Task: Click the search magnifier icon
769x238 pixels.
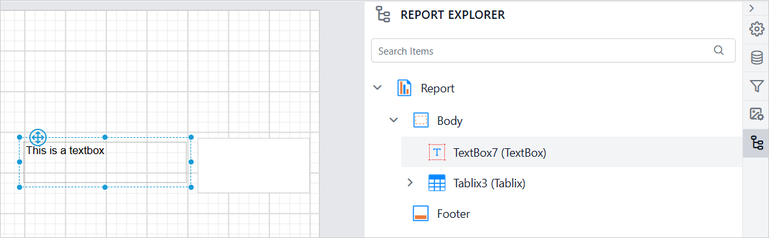Action: 719,50
